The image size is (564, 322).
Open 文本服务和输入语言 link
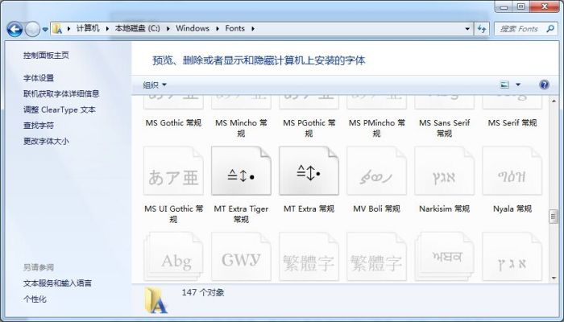57,283
